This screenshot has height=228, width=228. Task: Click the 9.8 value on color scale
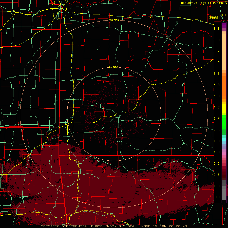pyautogui.click(x=217, y=28)
